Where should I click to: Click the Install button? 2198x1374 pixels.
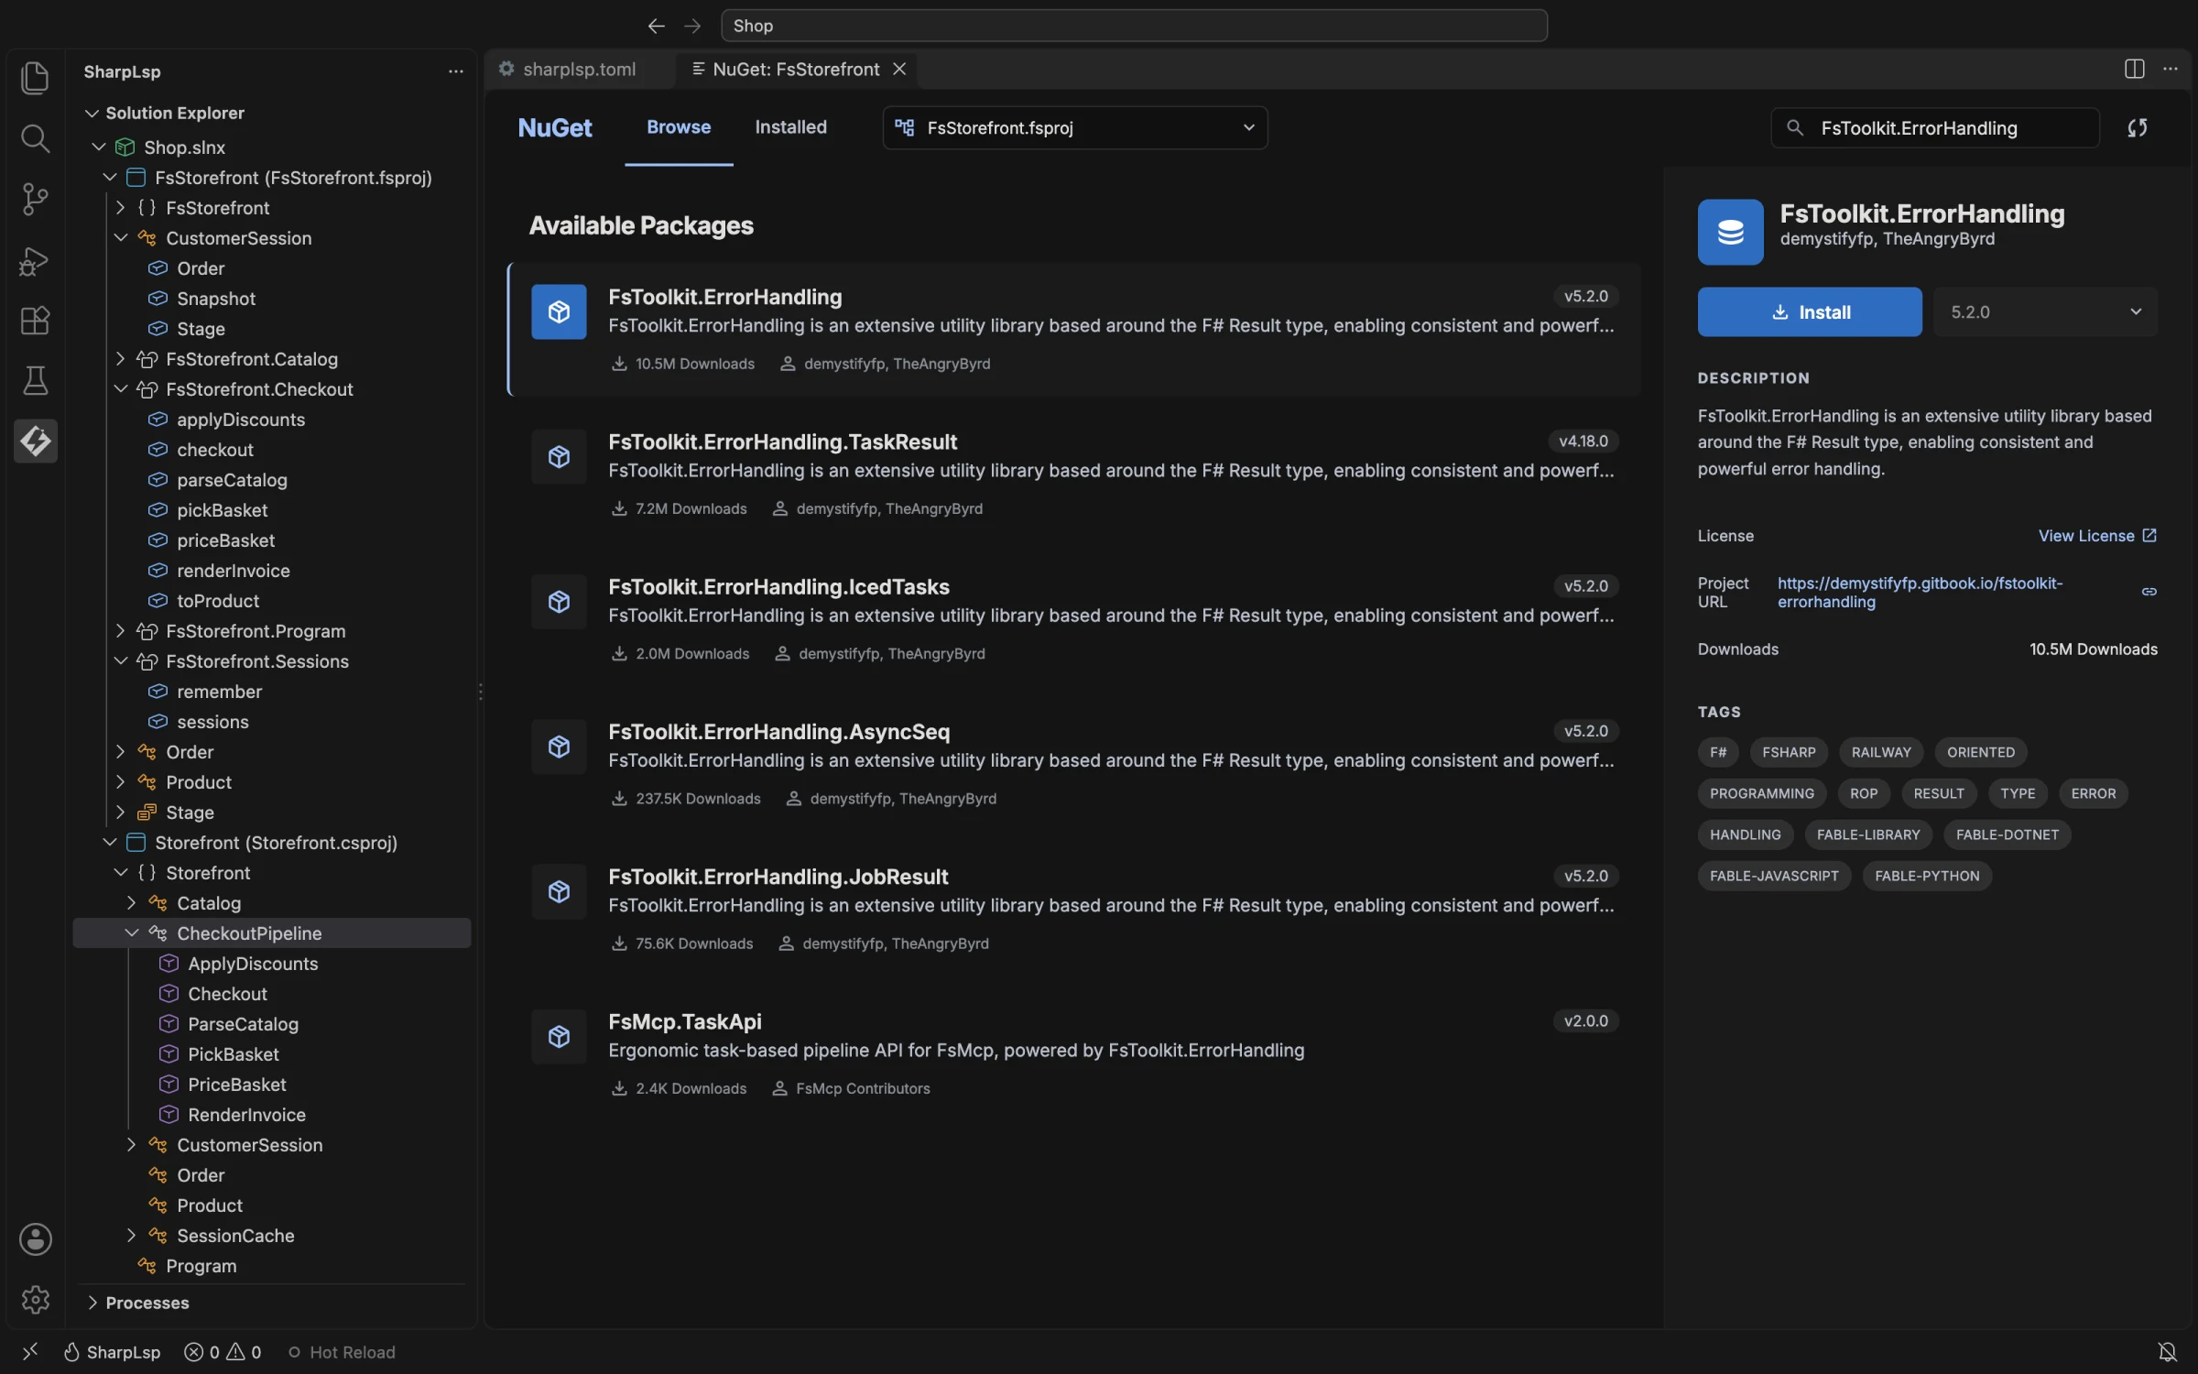click(x=1809, y=312)
